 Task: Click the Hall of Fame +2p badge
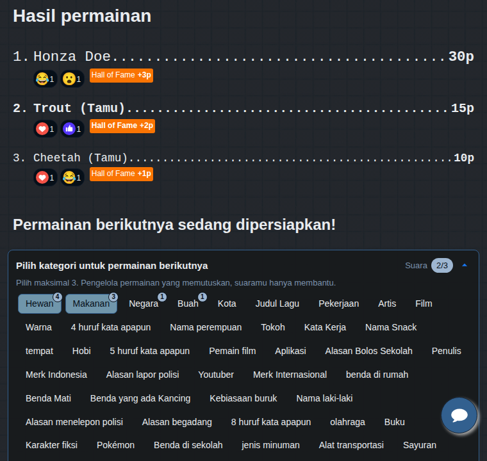click(122, 125)
